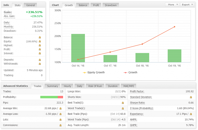Screen dimensions: 198x130
Task: Click the Standard Deviation lock icon
Action: pyautogui.click(x=191, y=97)
